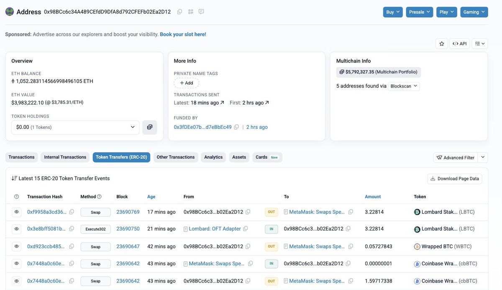The width and height of the screenshot is (502, 290).
Task: Copy transaction hash 0xf9958a3cd36
Action: click(x=72, y=212)
